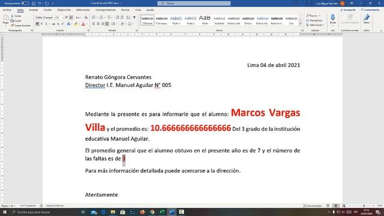Switch to the Insertar tab
Viewport: 384px width, 216px height.
(x=34, y=10)
